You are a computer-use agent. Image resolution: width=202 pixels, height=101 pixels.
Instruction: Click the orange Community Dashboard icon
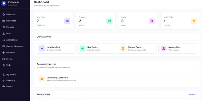coord(42,79)
